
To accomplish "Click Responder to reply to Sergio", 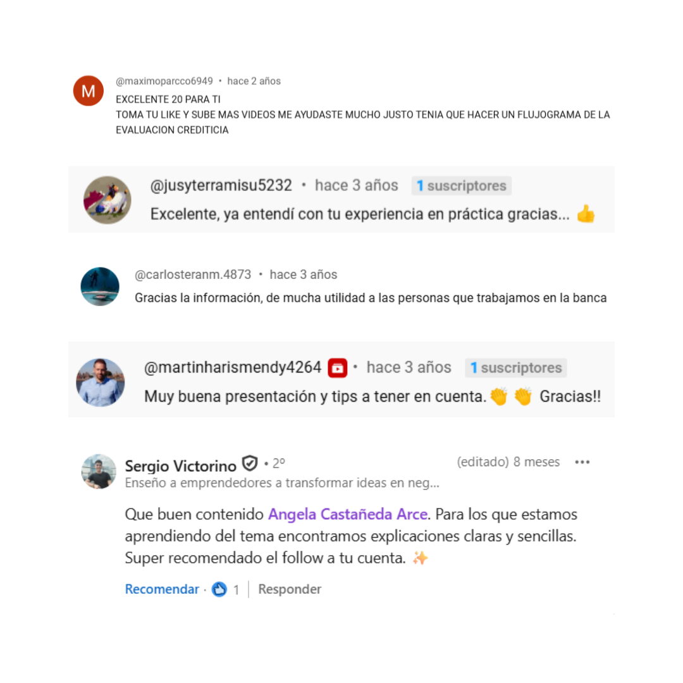I will click(x=290, y=589).
